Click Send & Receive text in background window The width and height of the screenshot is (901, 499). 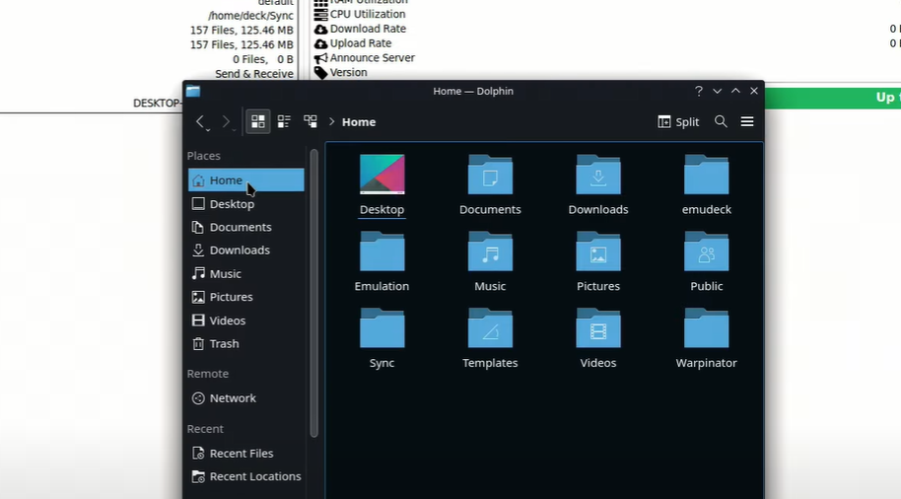(254, 74)
